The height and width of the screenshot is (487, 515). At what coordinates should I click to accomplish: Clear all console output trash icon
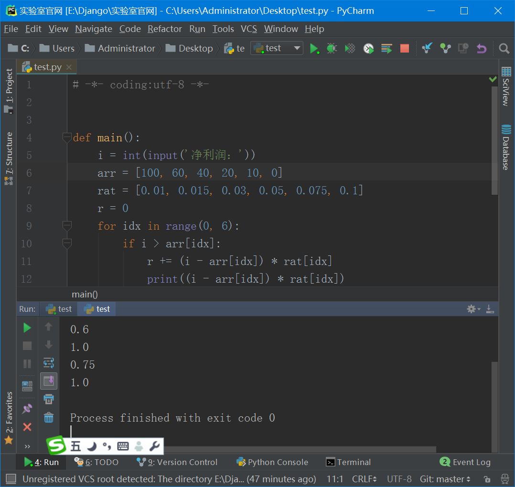(49, 417)
